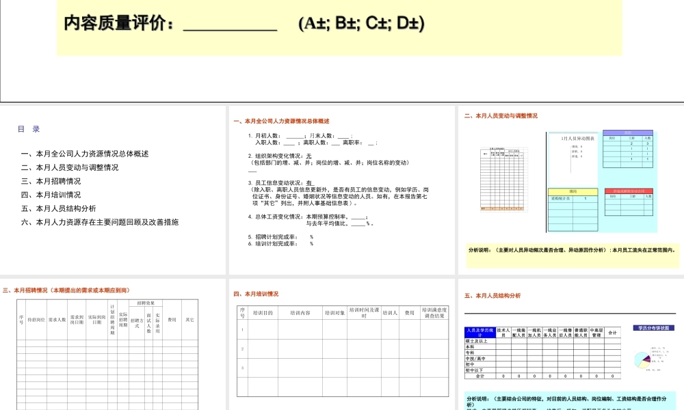Select the small personnel change spreadsheet thumbnail
Viewport: 684px width, 410px height.
coord(505,179)
